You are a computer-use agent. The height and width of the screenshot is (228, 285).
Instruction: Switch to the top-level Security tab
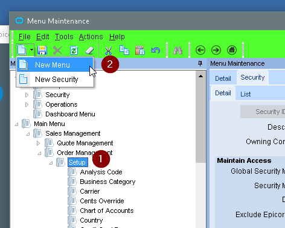coord(252,77)
